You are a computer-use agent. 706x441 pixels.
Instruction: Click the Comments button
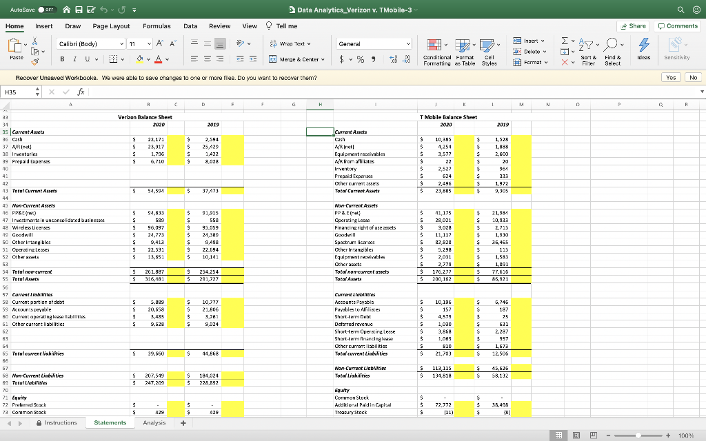(x=678, y=26)
